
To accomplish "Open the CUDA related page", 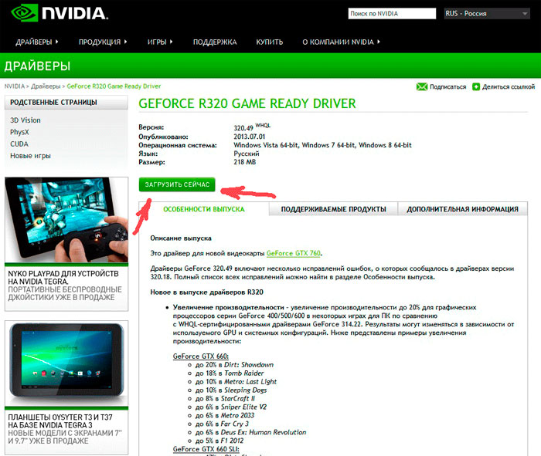I will [x=19, y=144].
